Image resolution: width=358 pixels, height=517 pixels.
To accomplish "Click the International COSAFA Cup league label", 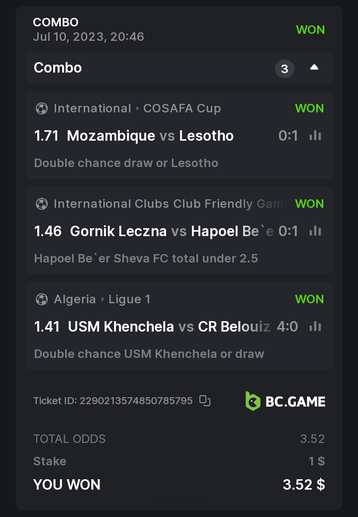I will pos(137,108).
